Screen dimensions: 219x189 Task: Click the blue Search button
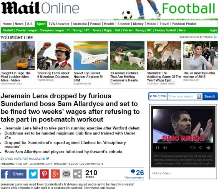click(210, 96)
